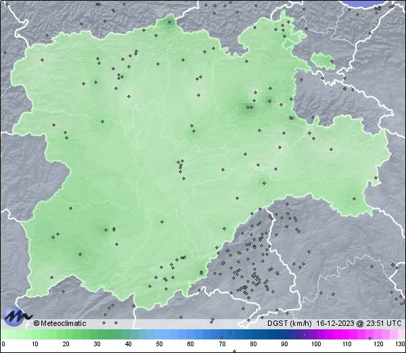Click the 50 scale label
Image resolution: width=406 pixels, height=353 pixels.
159,344
